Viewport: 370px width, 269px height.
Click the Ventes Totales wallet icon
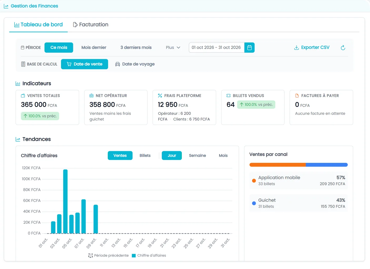pos(23,96)
